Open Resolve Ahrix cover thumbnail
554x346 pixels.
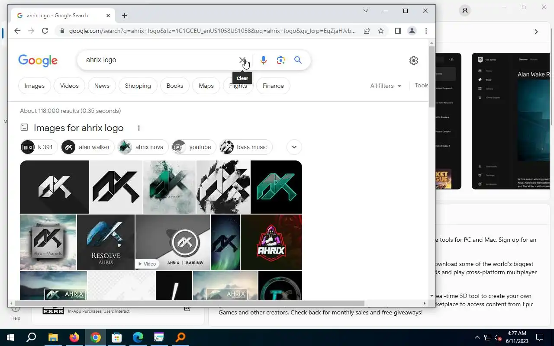(x=106, y=242)
